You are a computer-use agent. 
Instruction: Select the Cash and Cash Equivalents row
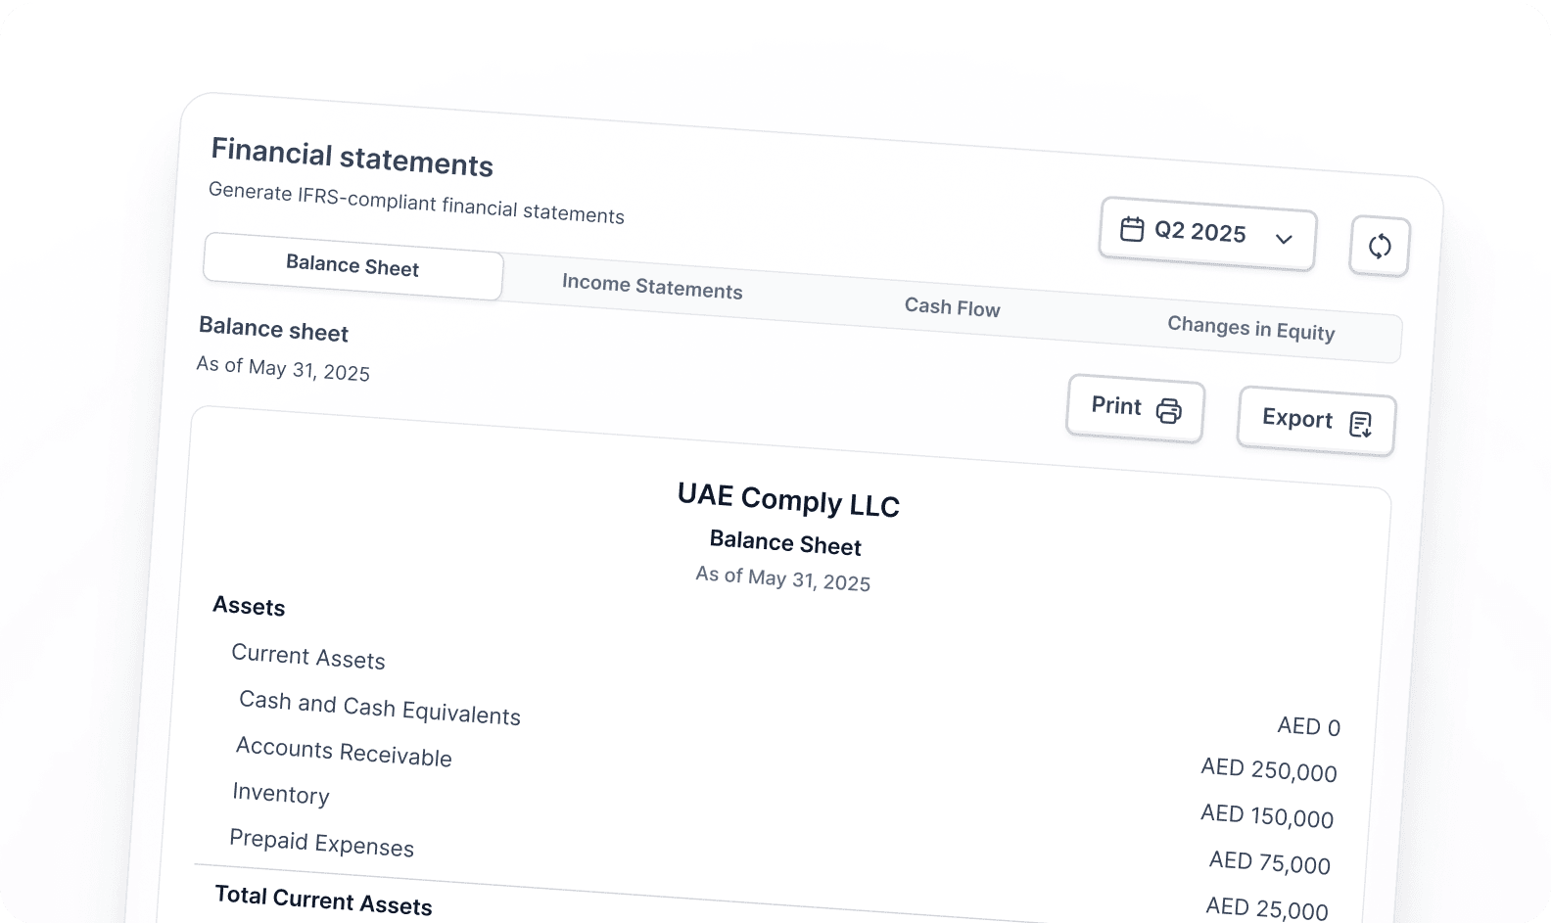point(380,708)
